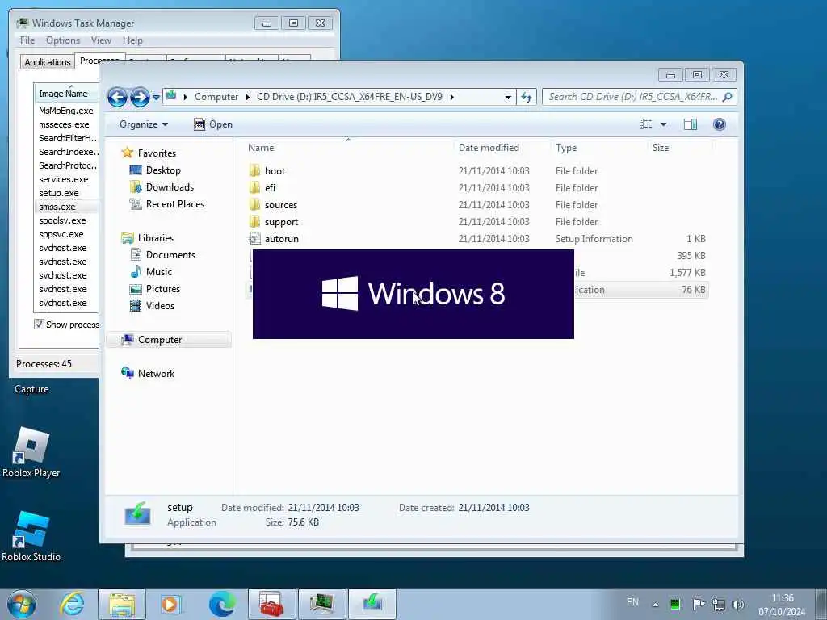
Task: Expand arrow after CD Drive breadcrumb
Action: point(452,97)
